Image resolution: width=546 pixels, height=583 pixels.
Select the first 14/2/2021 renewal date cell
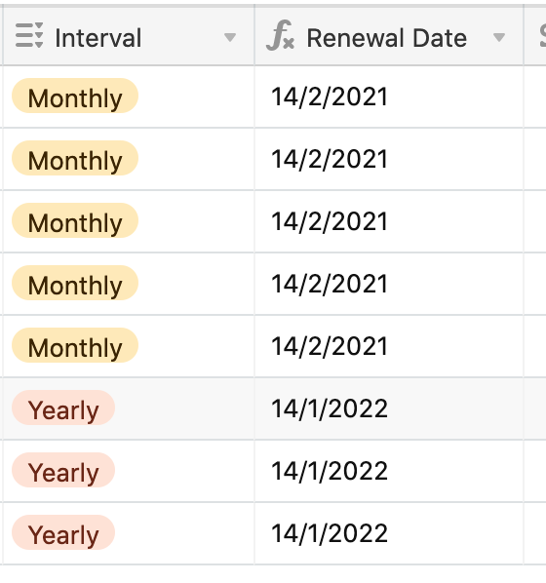click(x=389, y=97)
